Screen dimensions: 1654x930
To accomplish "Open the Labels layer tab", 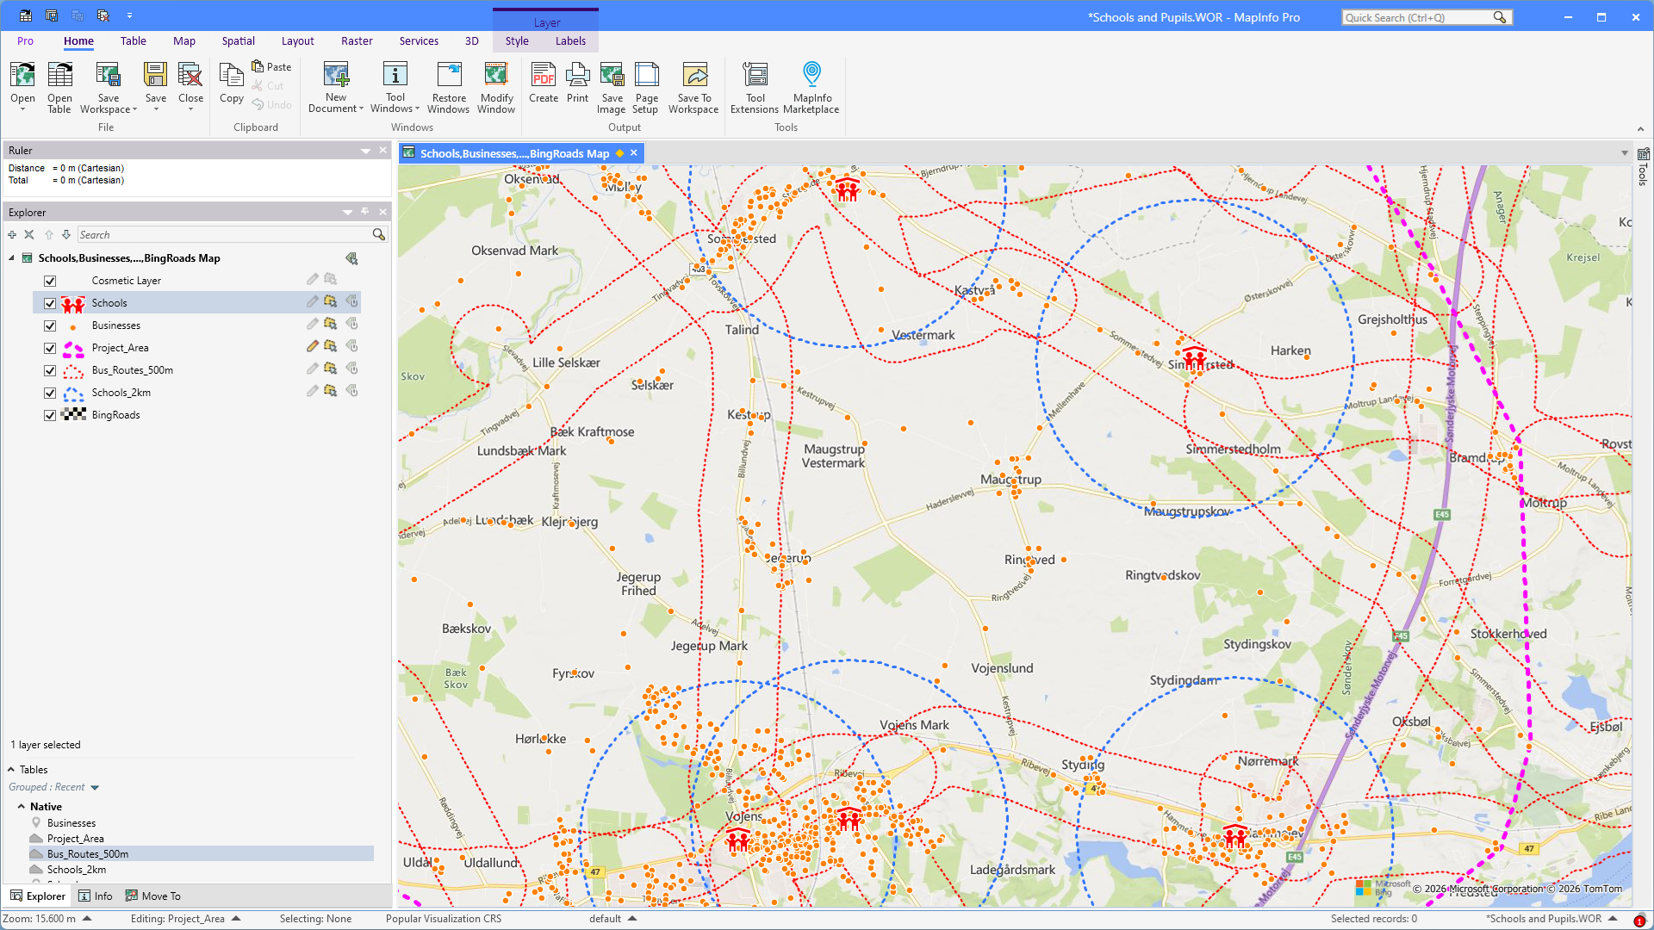I will pyautogui.click(x=570, y=40).
